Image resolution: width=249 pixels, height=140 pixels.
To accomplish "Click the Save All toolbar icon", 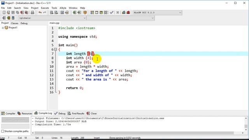I will pos(18,12).
